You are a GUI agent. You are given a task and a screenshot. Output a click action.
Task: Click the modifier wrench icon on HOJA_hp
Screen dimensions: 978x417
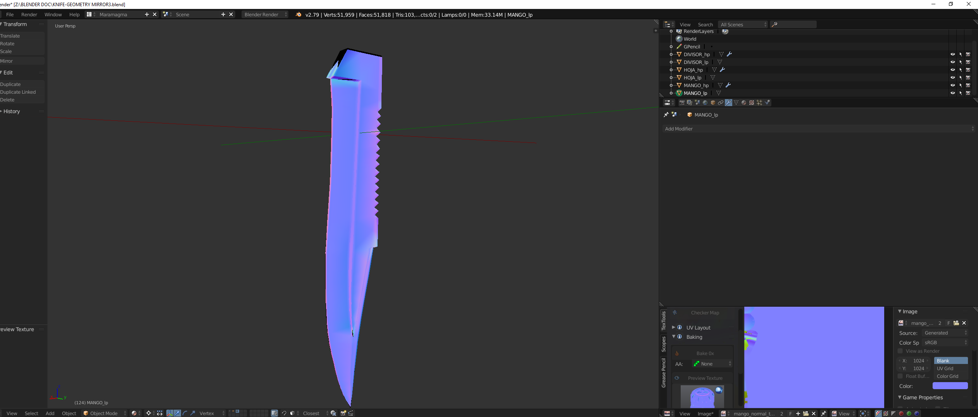722,70
